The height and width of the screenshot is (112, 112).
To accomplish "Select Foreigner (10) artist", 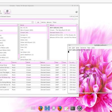I will click(33, 38).
